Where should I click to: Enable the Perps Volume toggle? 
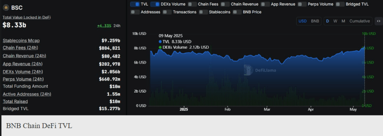[302, 4]
